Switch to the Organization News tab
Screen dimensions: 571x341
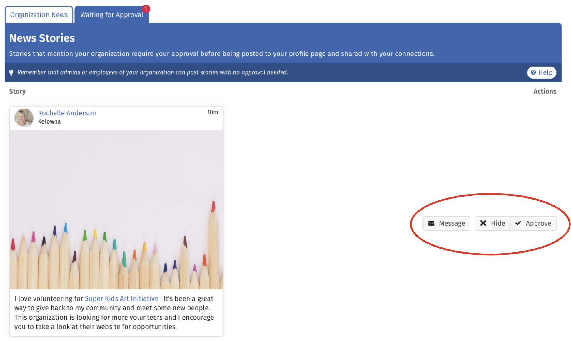click(39, 15)
